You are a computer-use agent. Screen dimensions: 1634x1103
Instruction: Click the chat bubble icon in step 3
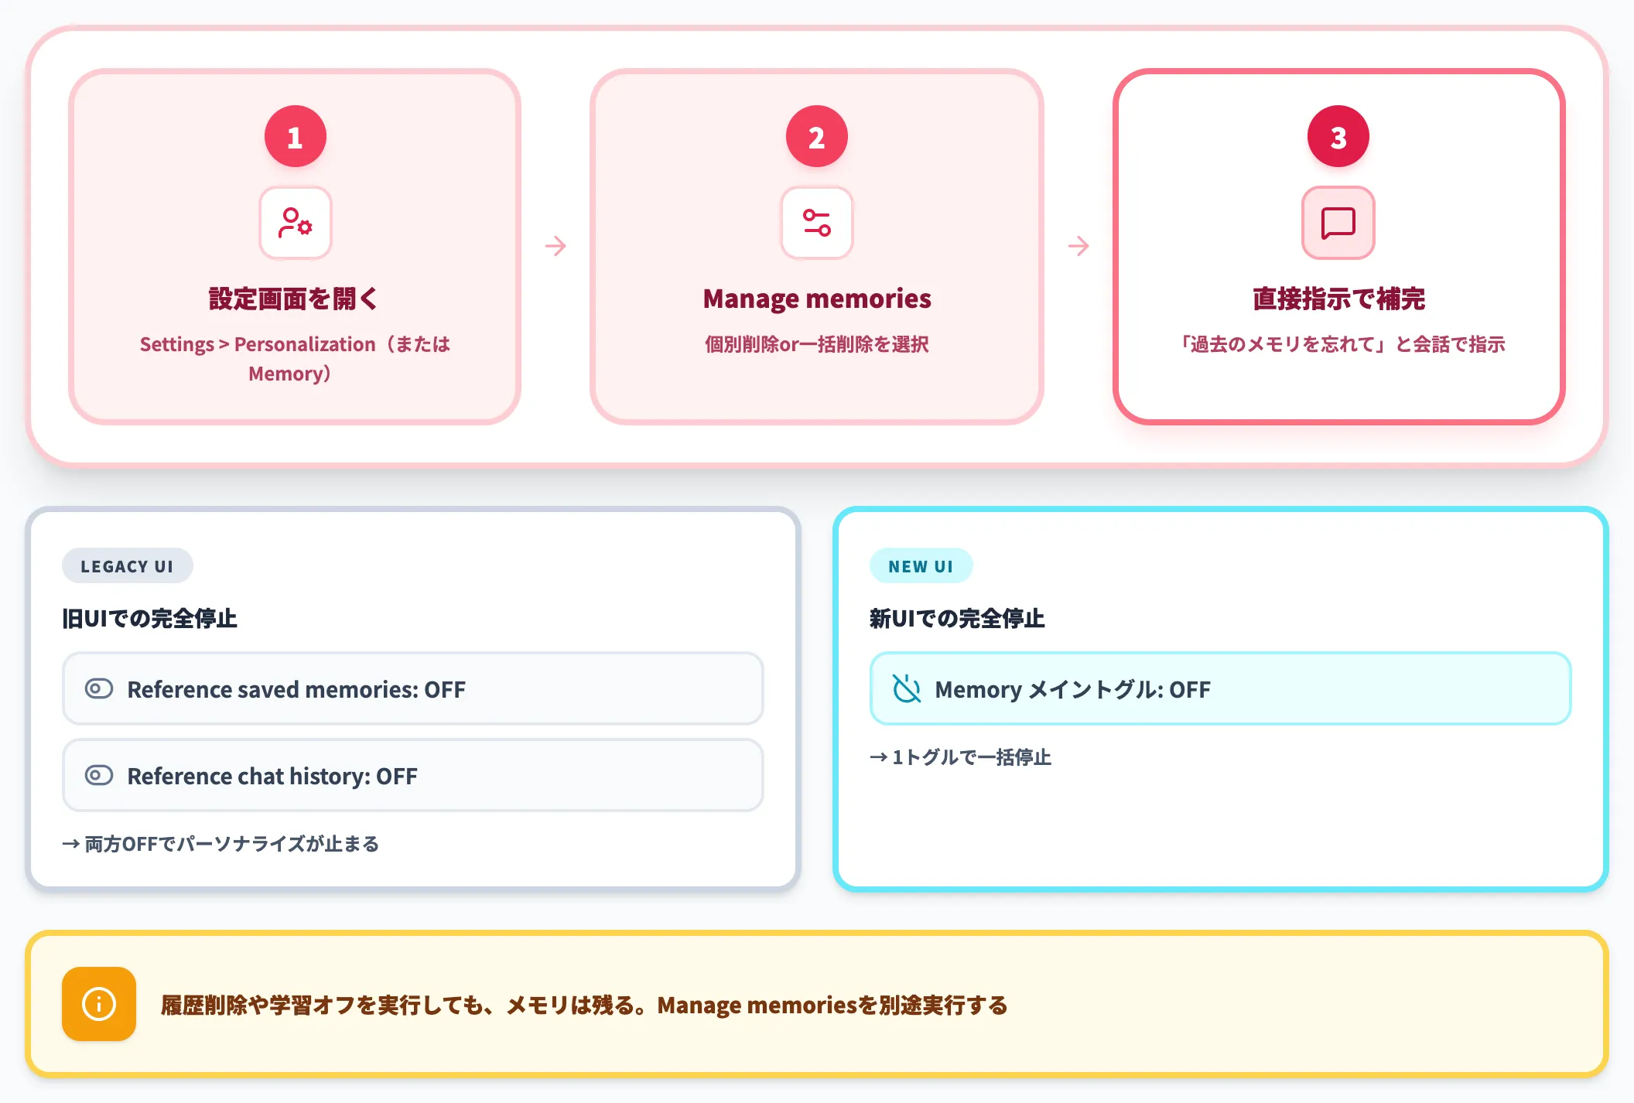pyautogui.click(x=1338, y=223)
